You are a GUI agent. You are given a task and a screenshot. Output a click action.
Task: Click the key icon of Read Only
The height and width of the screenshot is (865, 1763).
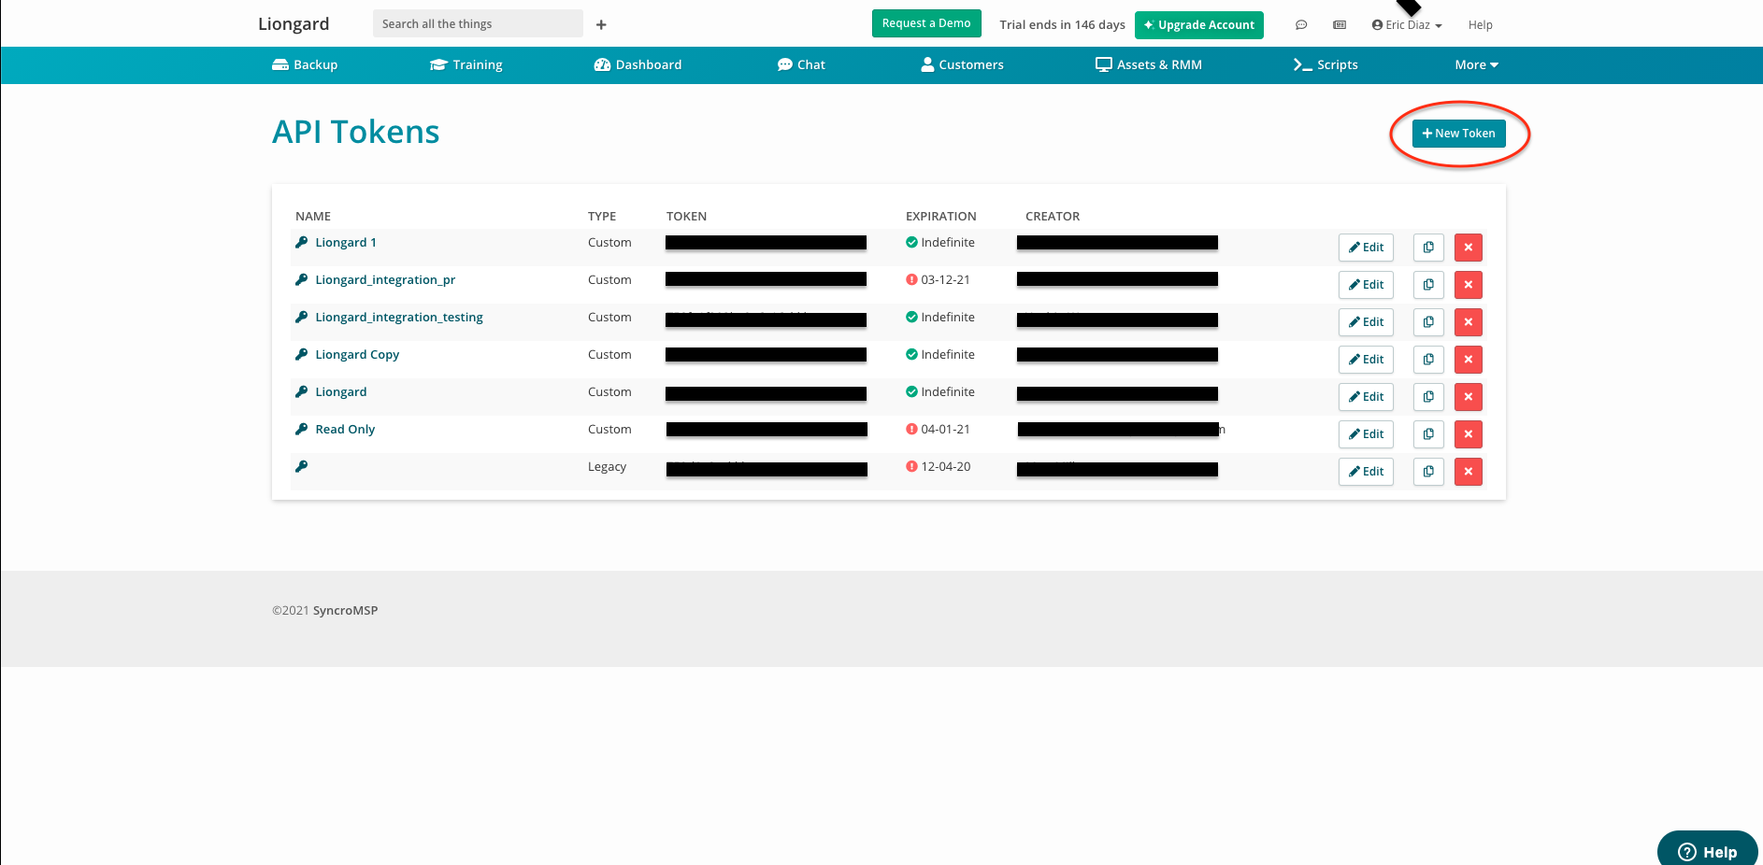[x=301, y=429]
